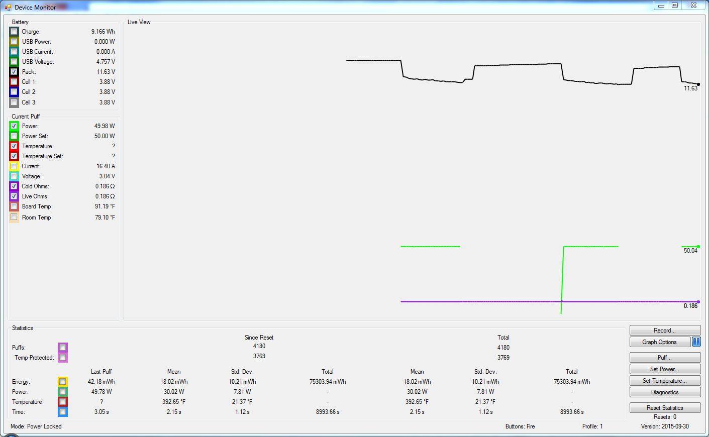Enable the Charge checkbox in Battery

[x=14, y=32]
